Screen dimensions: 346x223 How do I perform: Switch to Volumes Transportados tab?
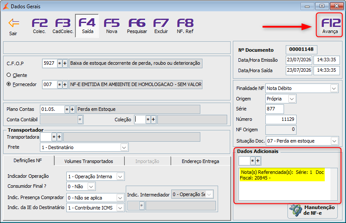pyautogui.click(x=89, y=161)
